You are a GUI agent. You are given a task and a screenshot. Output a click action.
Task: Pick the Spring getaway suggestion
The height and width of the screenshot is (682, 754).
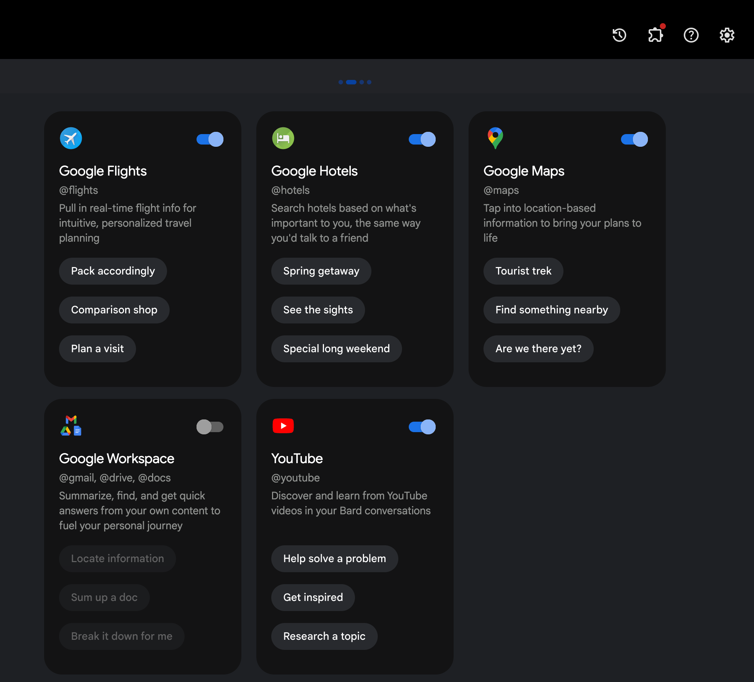[321, 271]
